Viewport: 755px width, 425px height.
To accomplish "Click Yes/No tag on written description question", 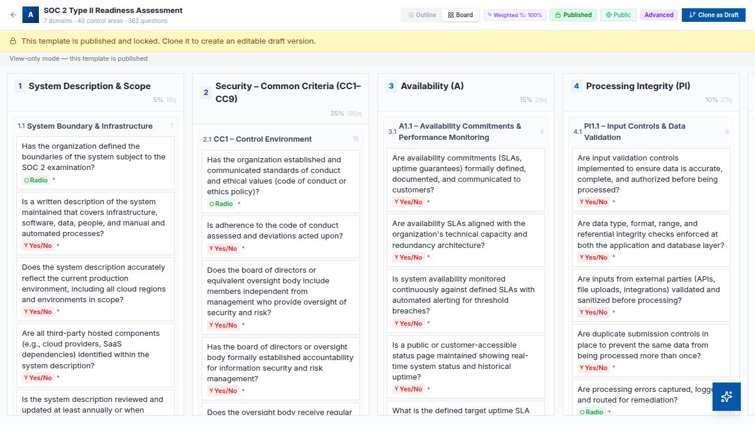I will point(38,246).
